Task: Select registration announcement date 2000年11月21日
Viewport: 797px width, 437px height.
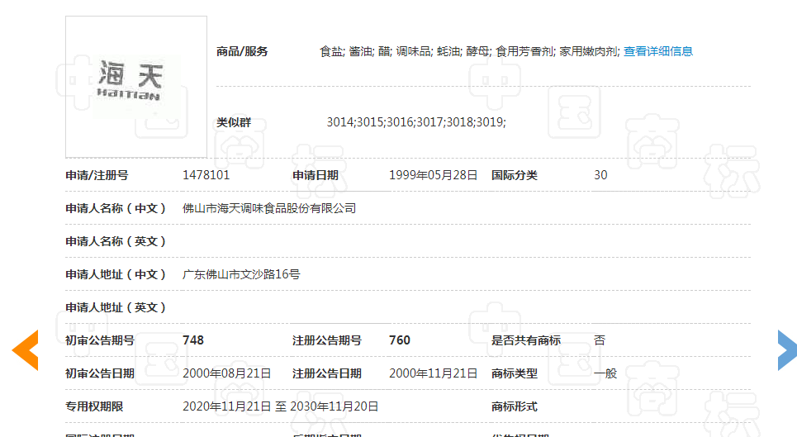Action: (433, 373)
